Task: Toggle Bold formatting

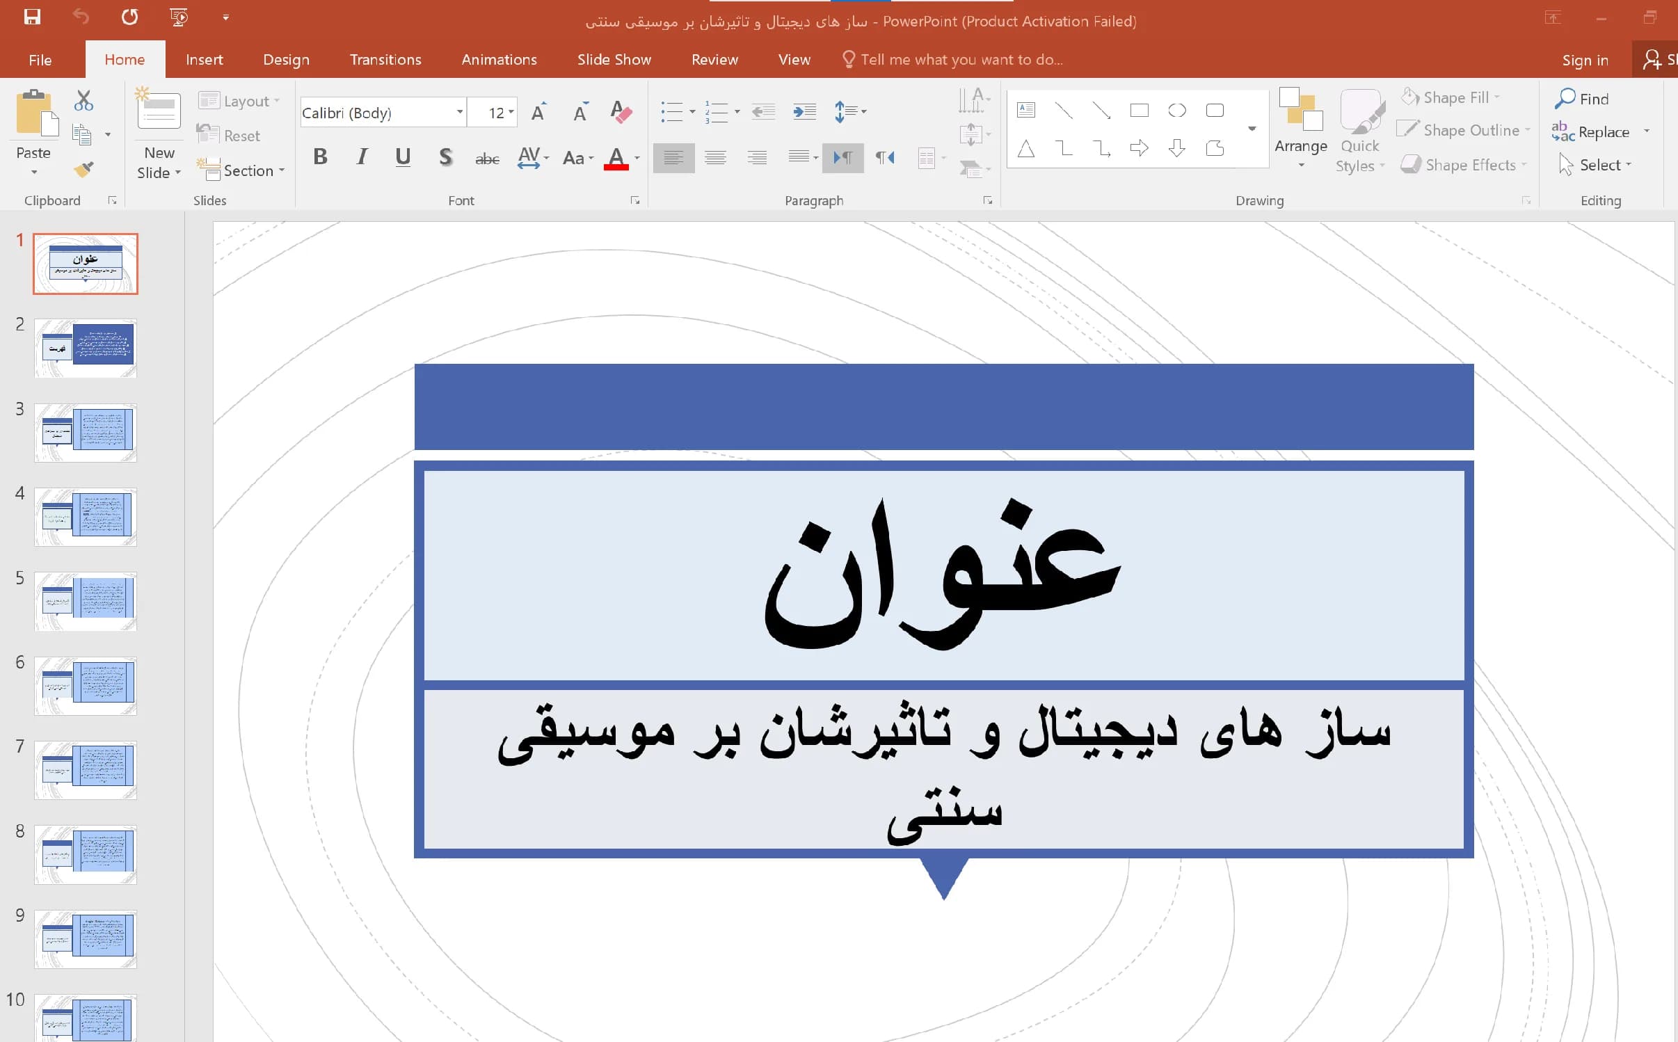Action: coord(320,157)
